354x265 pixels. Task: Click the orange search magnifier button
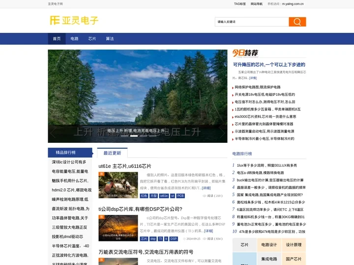coord(297,22)
